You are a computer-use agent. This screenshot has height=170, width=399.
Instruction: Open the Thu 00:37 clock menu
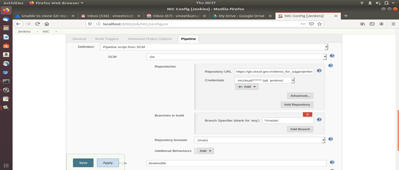click(x=206, y=3)
